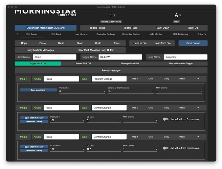222x169 pixels.
Task: Click the Undo button
Action: coord(98,43)
